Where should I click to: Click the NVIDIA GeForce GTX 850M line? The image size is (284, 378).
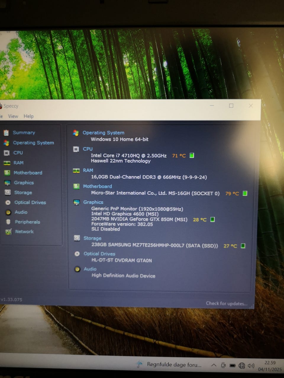tap(139, 219)
